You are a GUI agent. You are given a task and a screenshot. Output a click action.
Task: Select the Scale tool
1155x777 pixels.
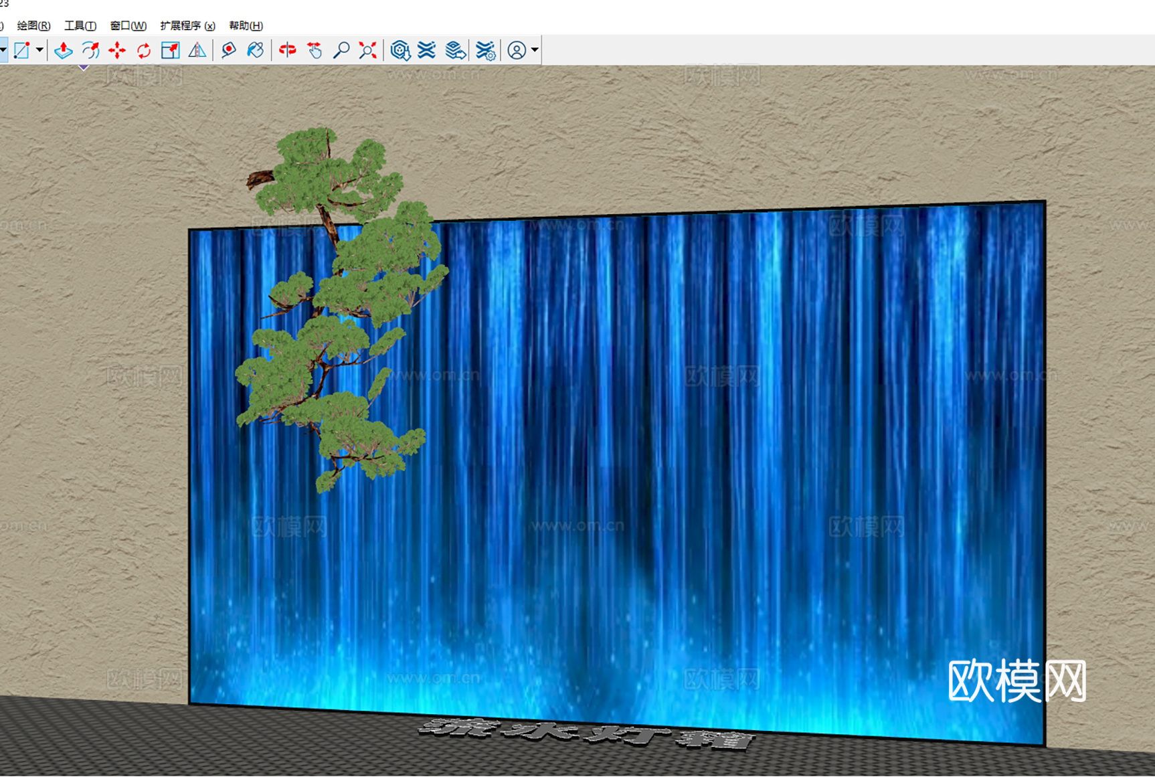171,50
